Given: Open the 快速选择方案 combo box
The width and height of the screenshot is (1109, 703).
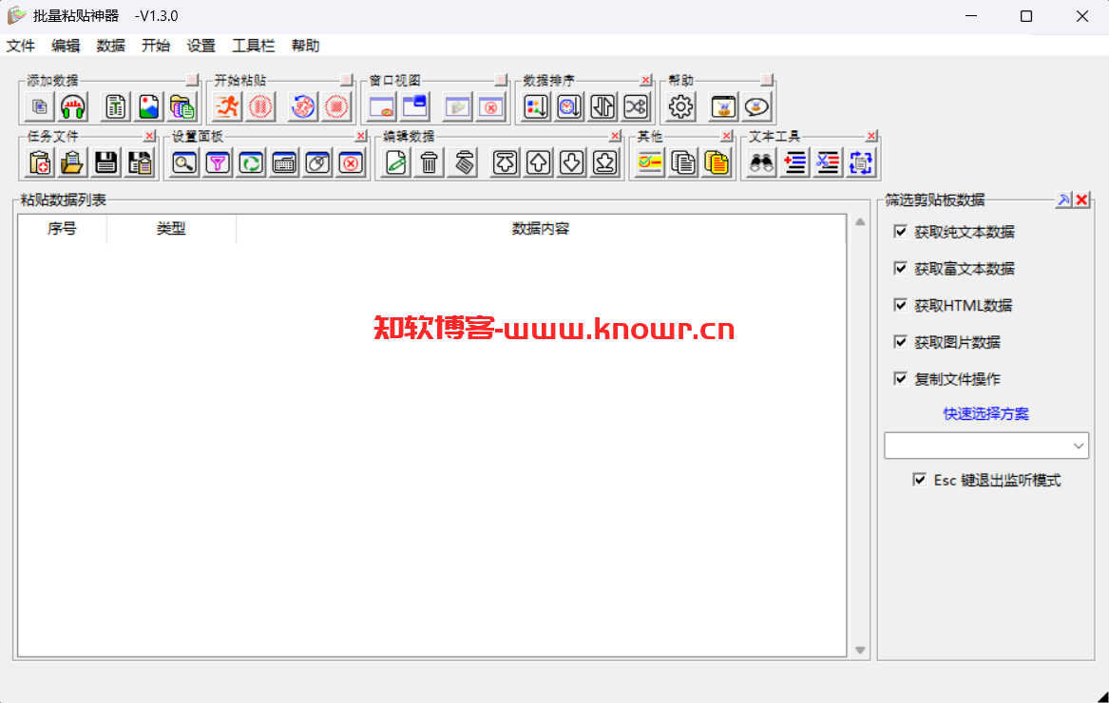Looking at the screenshot, I should tap(985, 446).
